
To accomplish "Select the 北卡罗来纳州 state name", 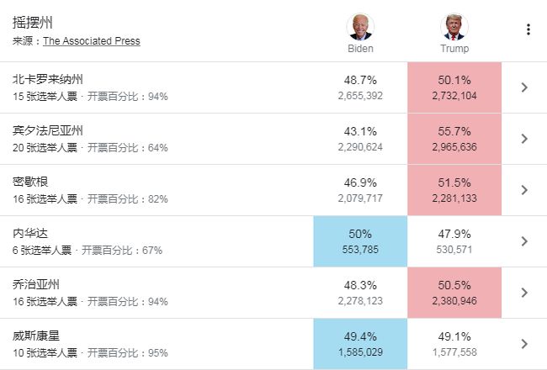I will (48, 80).
